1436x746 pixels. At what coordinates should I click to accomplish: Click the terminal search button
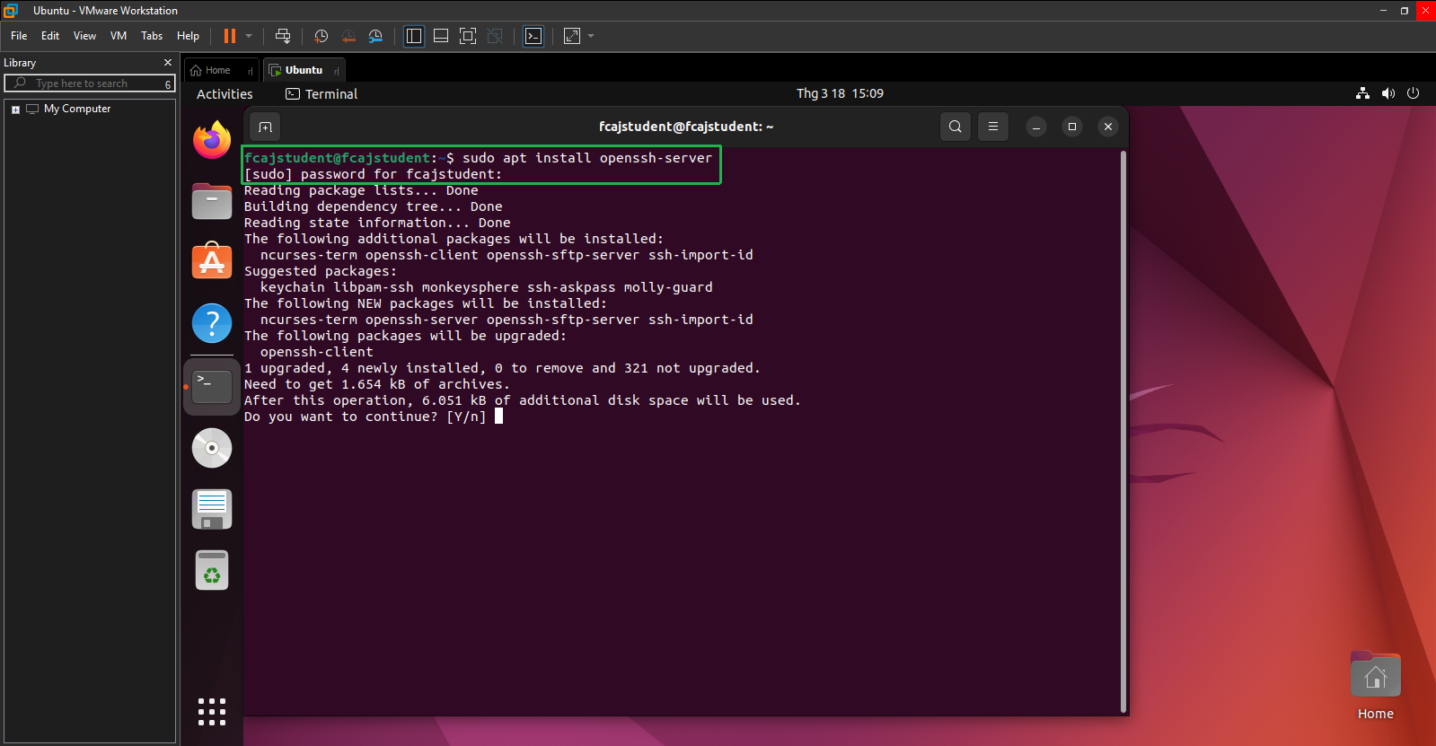click(956, 127)
